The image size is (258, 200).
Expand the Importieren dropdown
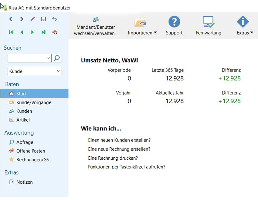pyautogui.click(x=142, y=33)
